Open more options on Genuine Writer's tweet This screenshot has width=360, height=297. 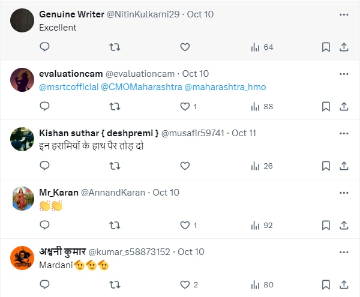[x=344, y=14]
